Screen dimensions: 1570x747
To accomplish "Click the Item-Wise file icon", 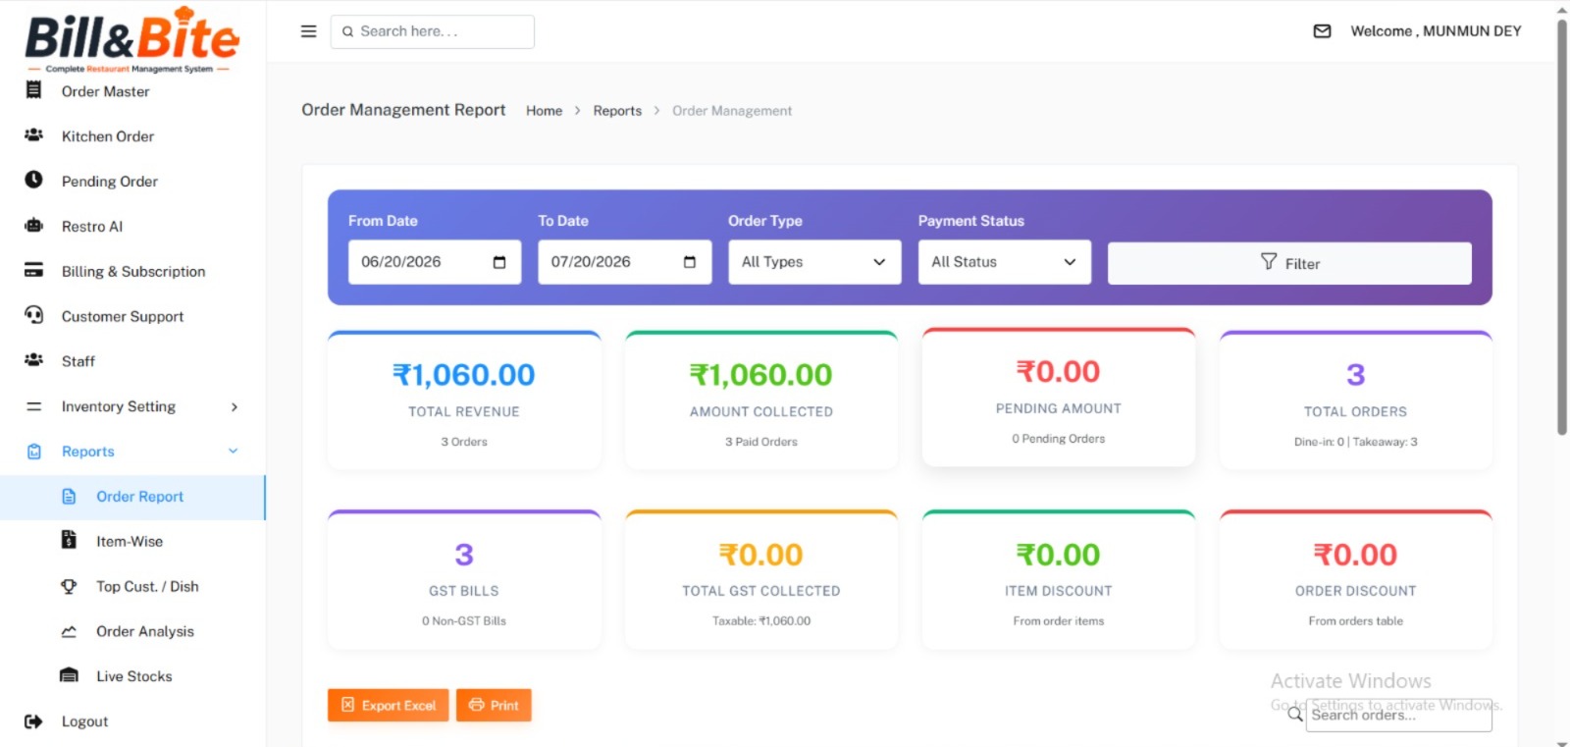I will (69, 540).
